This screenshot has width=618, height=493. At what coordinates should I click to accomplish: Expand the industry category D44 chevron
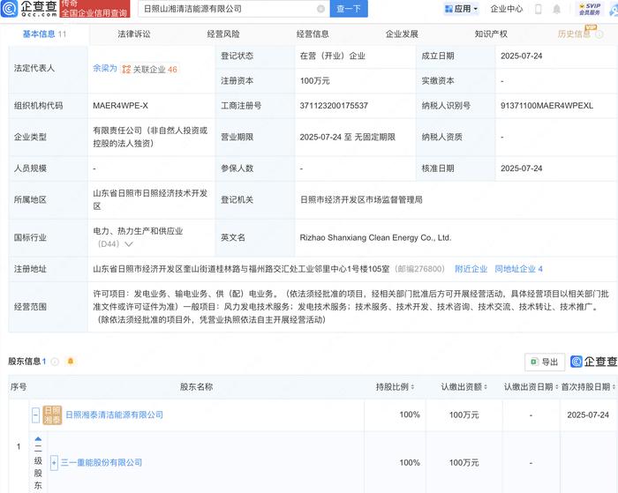click(x=129, y=244)
